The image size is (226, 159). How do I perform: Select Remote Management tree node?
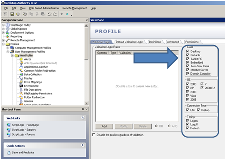[22, 40]
